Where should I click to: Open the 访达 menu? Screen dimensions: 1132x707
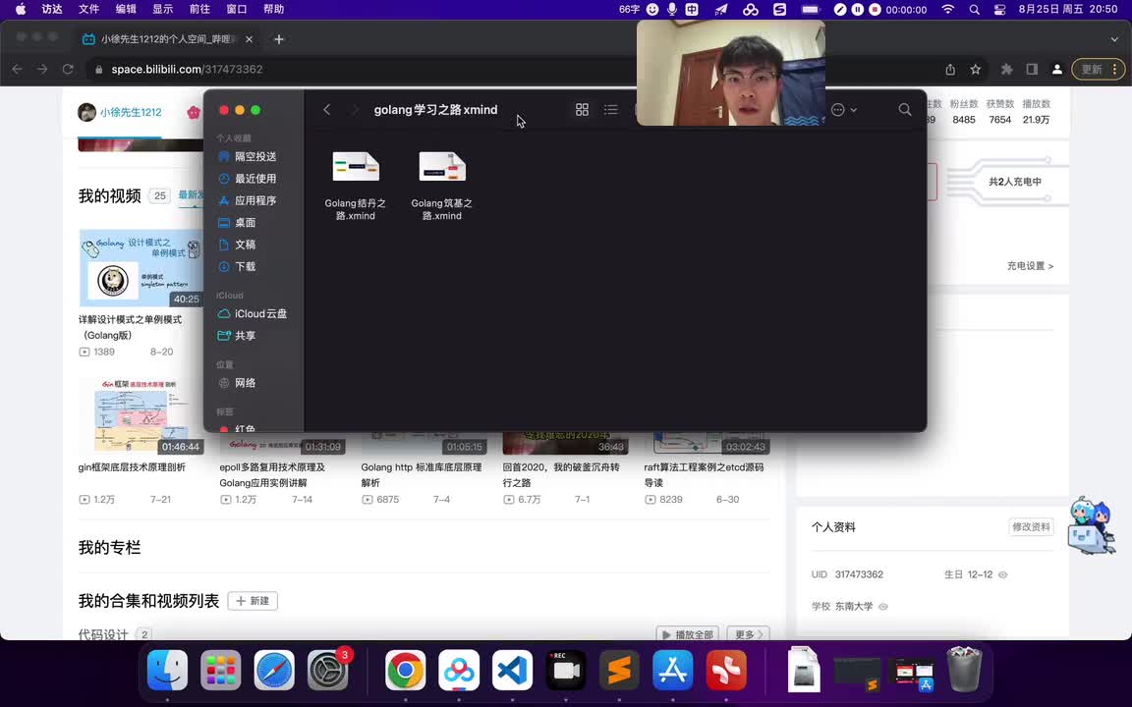[52, 10]
